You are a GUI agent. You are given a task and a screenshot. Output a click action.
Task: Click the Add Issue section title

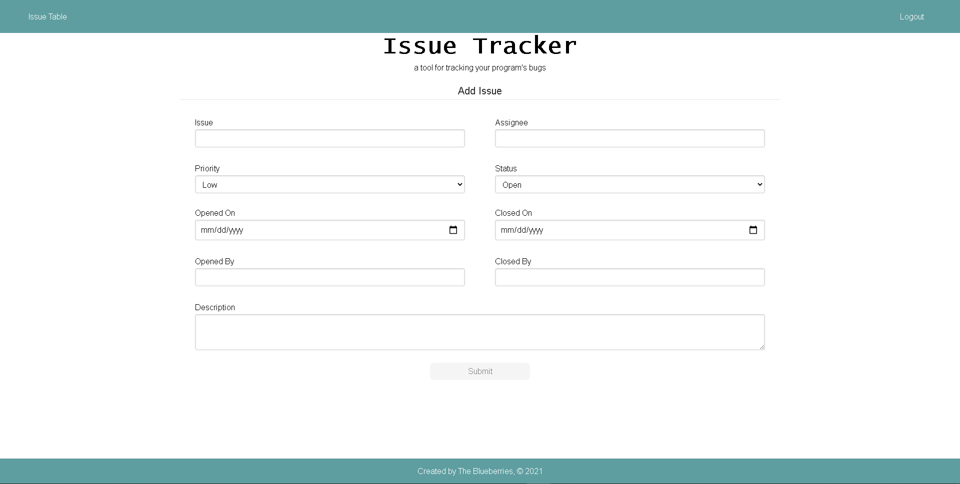480,91
